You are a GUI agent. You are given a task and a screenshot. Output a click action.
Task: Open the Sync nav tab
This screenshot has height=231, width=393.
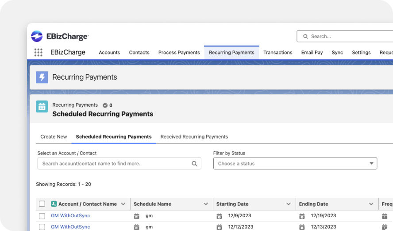337,52
